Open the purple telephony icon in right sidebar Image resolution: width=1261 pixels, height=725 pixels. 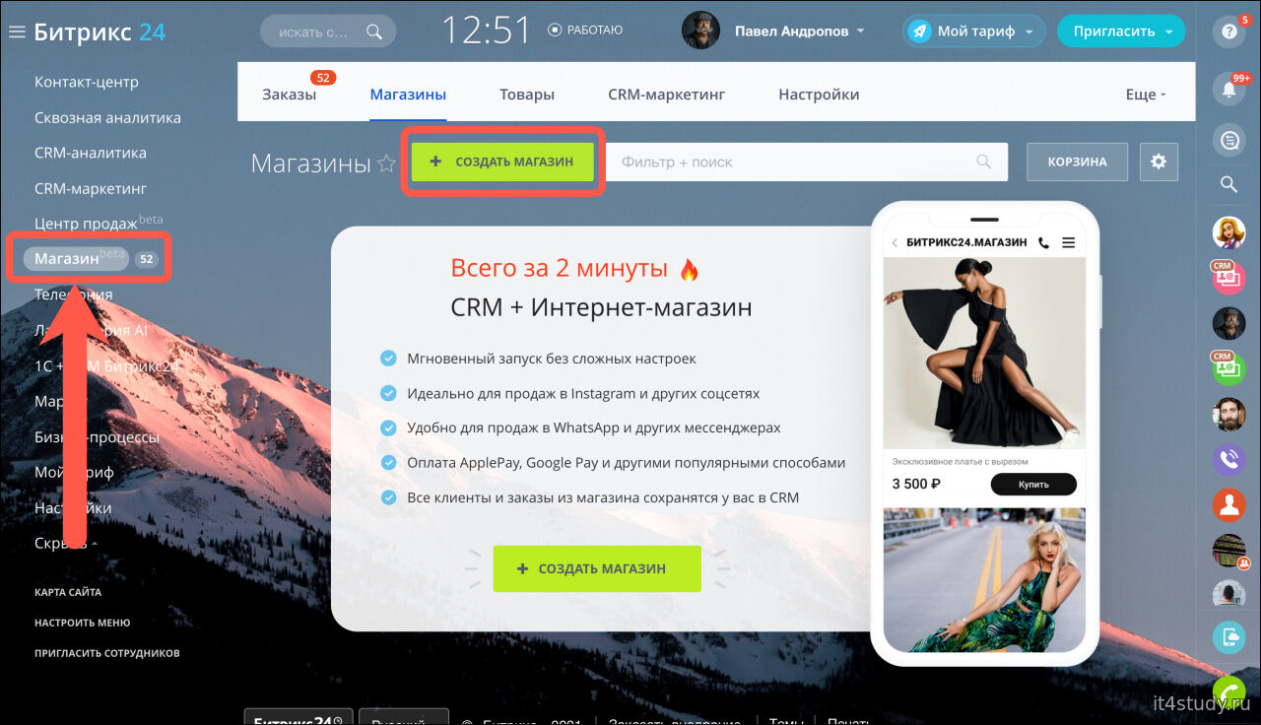click(x=1228, y=459)
